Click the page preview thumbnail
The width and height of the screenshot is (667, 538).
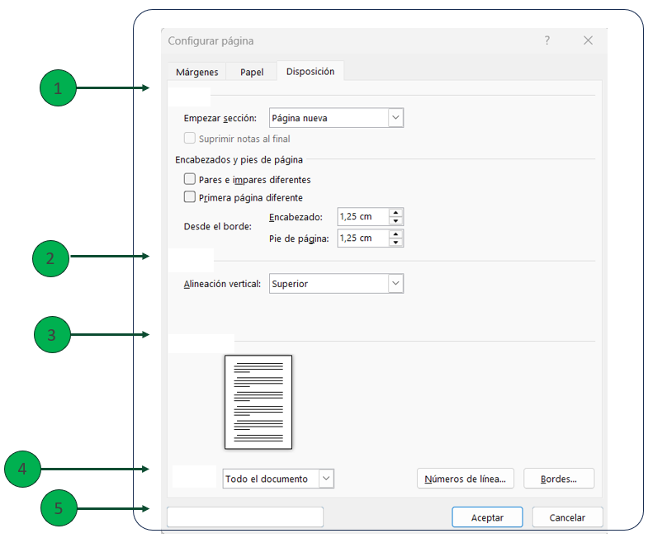click(258, 402)
